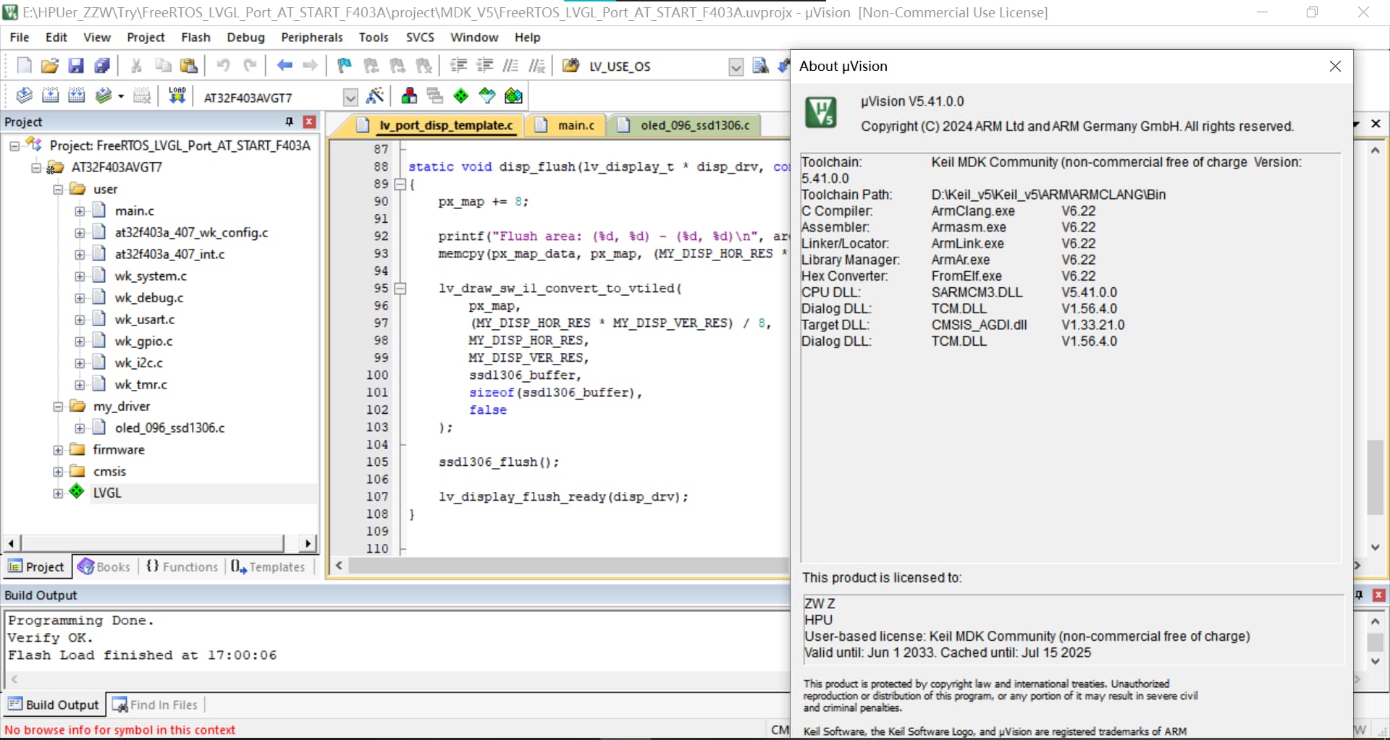Expand the cmsis group
Viewport: 1390px width, 740px height.
coord(58,472)
